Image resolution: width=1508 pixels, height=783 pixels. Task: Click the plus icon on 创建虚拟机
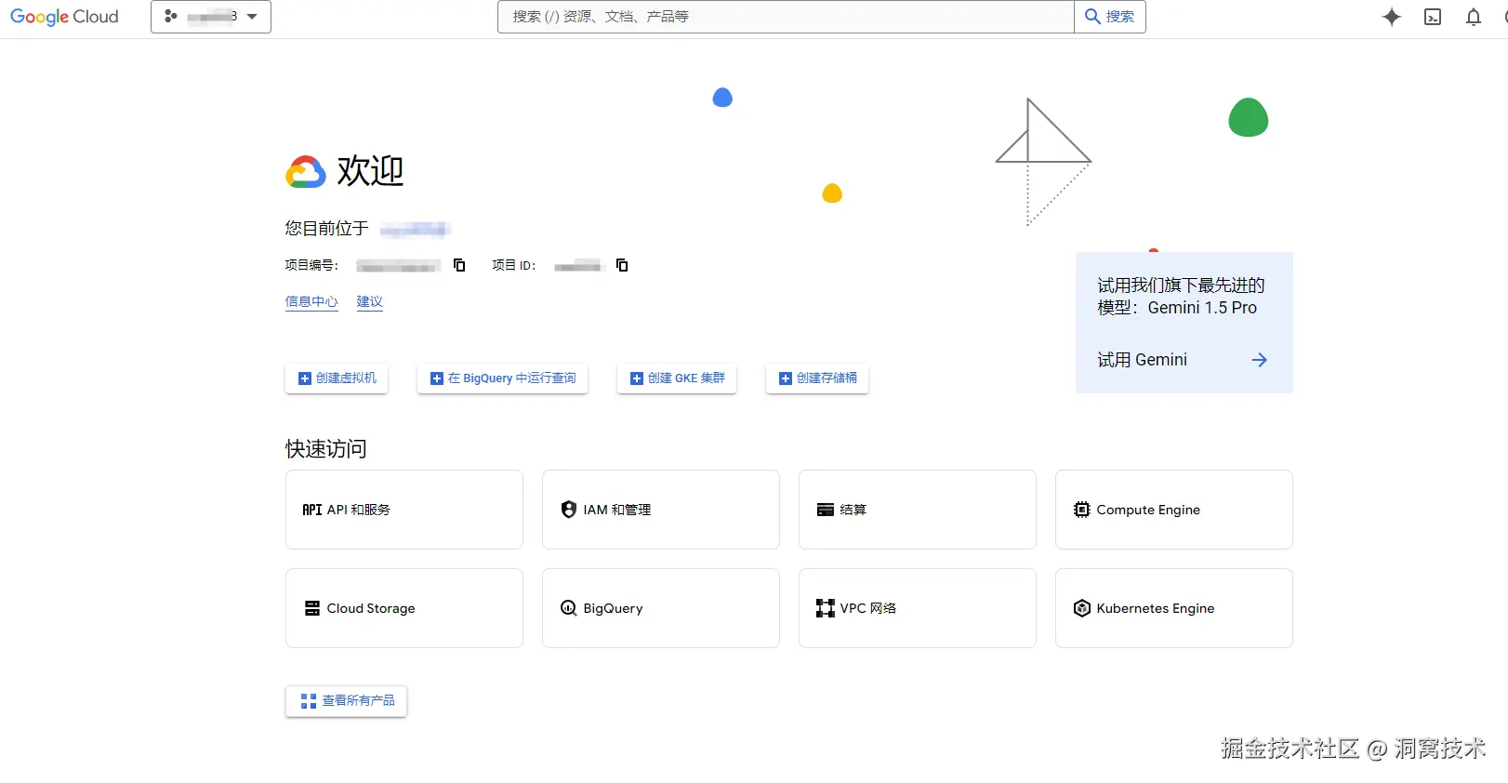[305, 378]
